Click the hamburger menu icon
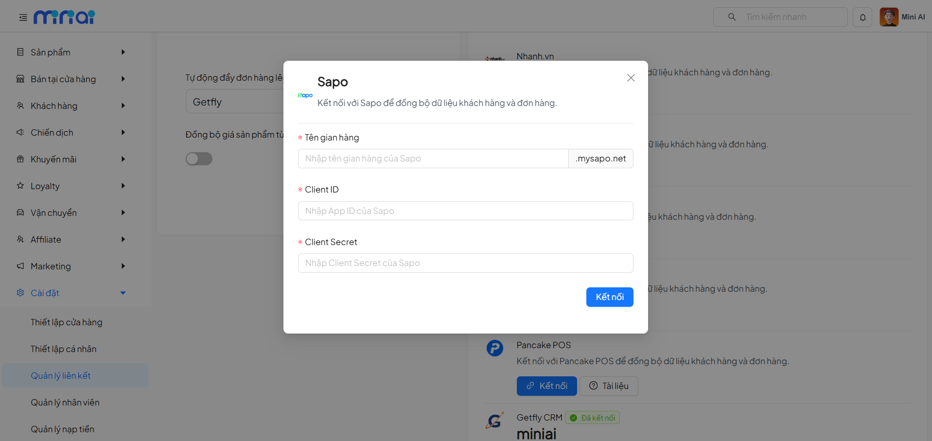932x441 pixels. pos(22,17)
